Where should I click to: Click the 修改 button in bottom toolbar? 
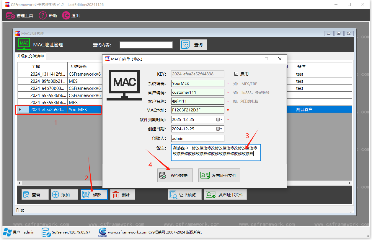tap(94, 194)
